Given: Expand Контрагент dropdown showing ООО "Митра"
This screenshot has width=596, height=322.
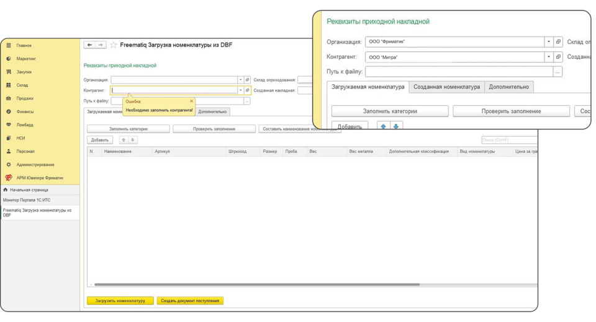Looking at the screenshot, I should (x=549, y=57).
